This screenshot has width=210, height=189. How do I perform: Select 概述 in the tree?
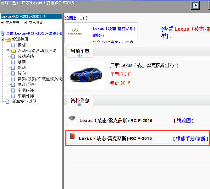pos(22,45)
